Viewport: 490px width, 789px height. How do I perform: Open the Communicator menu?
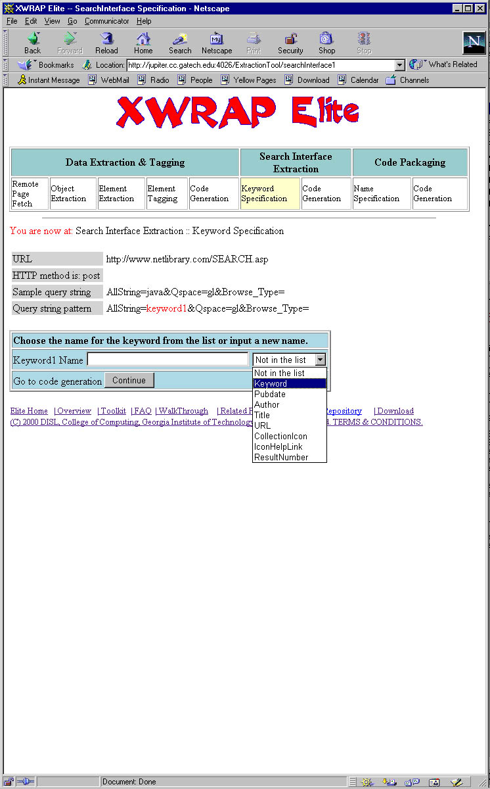click(107, 21)
